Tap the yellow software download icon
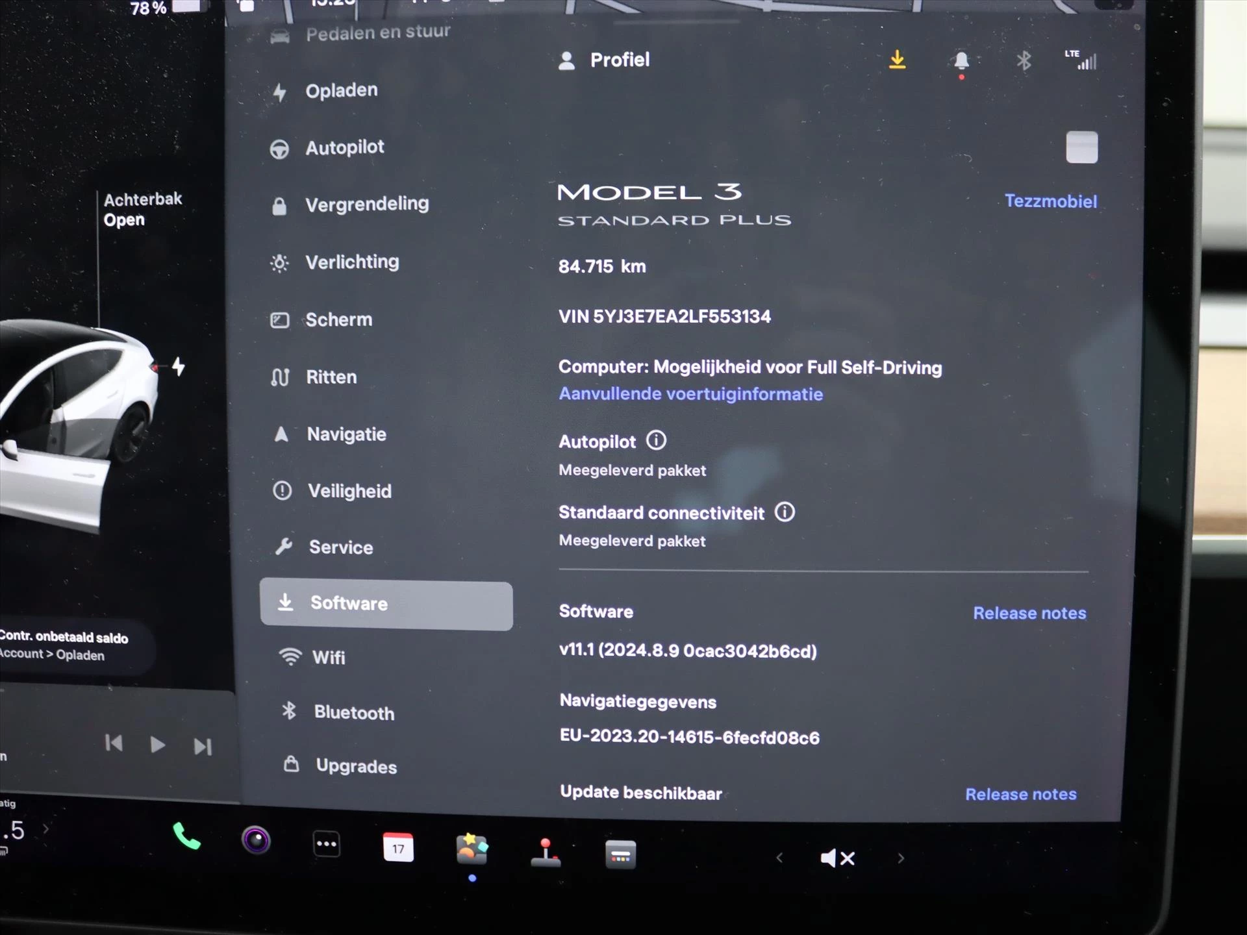The image size is (1247, 935). coord(897,60)
